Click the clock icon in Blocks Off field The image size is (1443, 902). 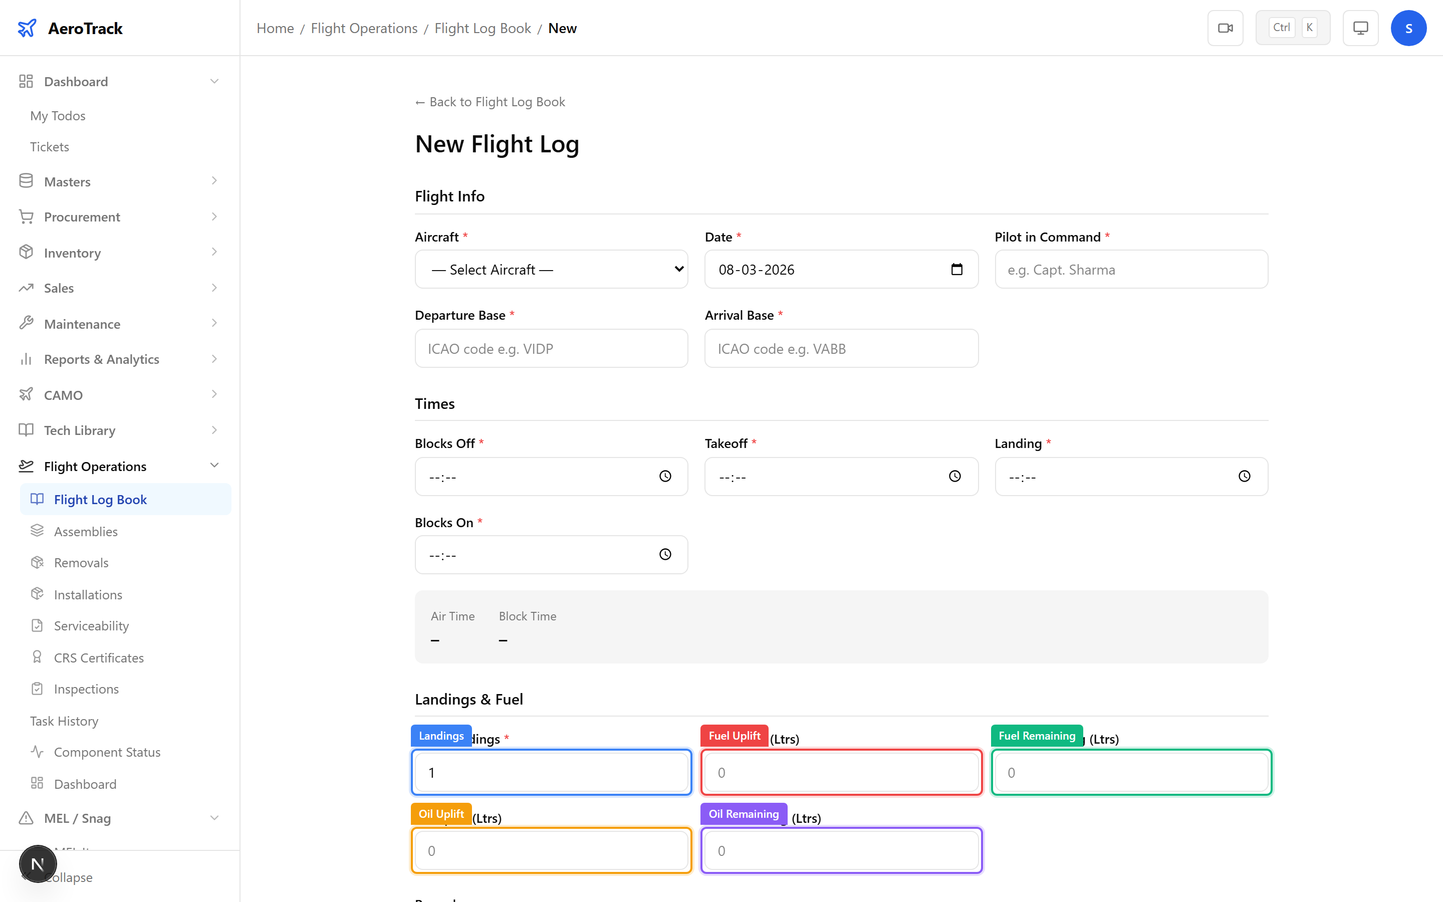coord(665,476)
